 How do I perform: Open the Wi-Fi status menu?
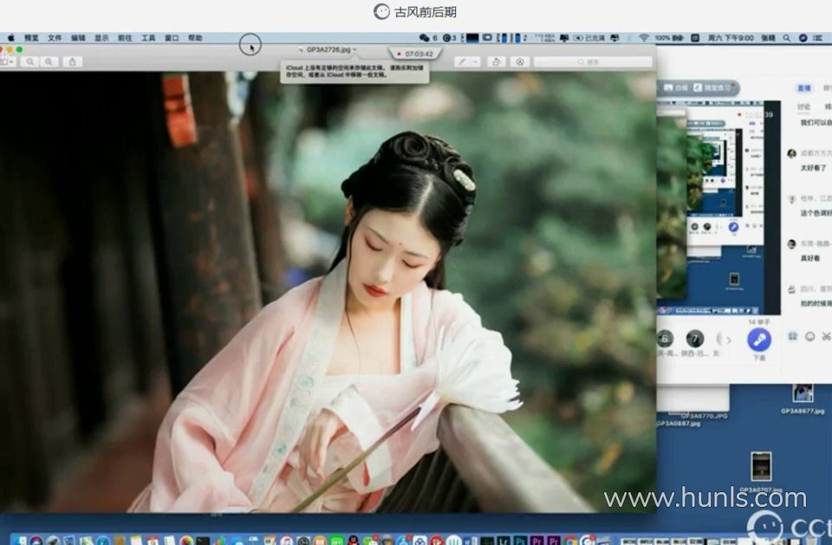click(644, 37)
